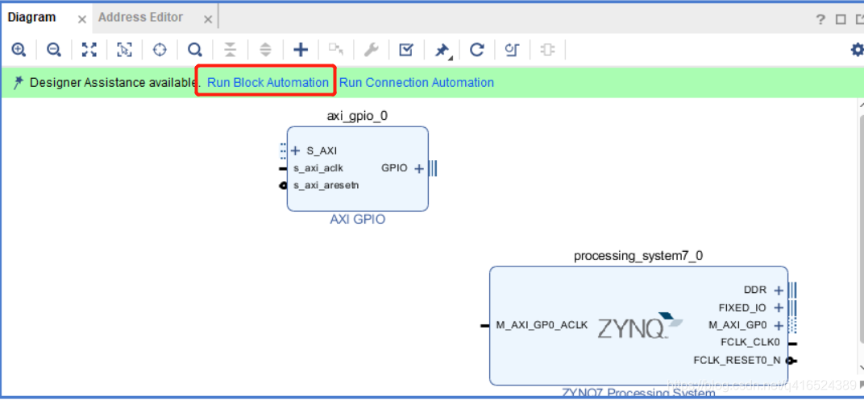
Task: Expand the FIXED_IO interface plus
Action: click(779, 307)
